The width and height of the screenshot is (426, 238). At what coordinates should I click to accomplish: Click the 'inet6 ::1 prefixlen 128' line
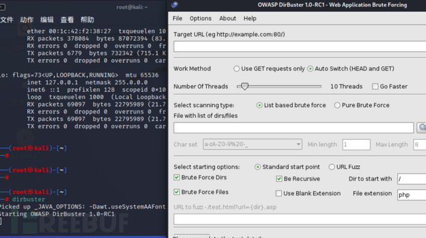click(x=96, y=90)
